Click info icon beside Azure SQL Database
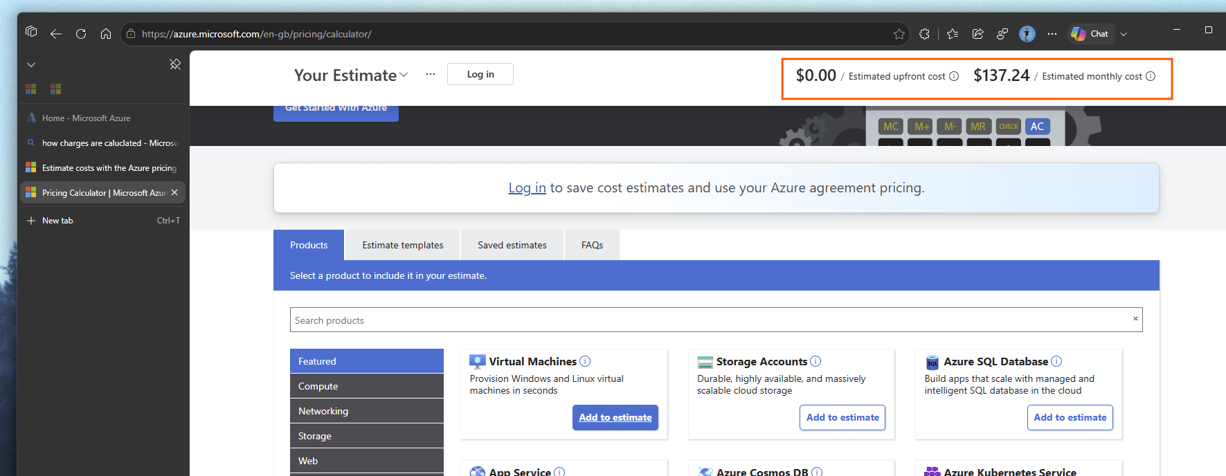 pyautogui.click(x=1056, y=361)
